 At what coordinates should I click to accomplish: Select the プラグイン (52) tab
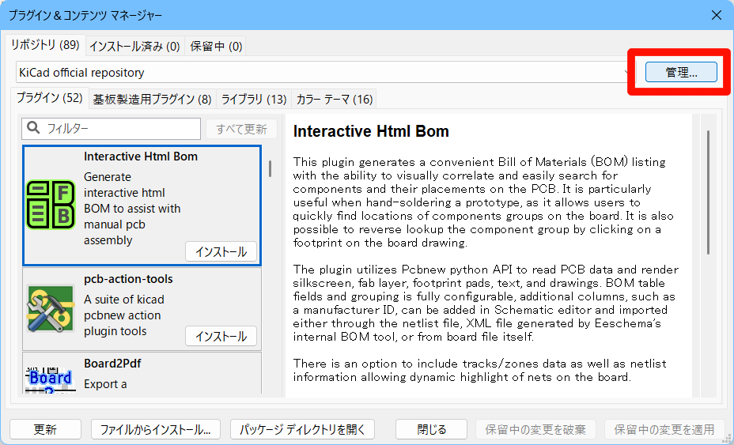point(50,98)
